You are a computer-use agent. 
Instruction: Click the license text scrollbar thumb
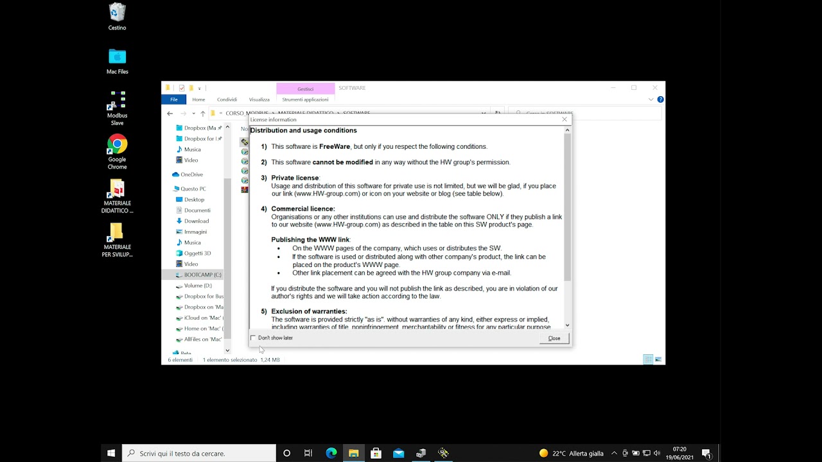[567, 207]
